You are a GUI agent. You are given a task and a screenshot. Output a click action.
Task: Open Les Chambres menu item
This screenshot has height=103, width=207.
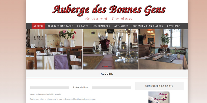101,26
